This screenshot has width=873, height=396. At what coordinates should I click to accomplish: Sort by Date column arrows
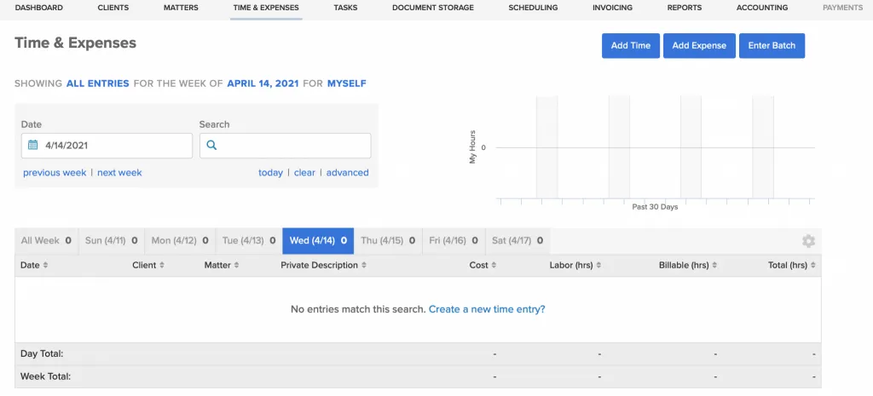pos(45,266)
